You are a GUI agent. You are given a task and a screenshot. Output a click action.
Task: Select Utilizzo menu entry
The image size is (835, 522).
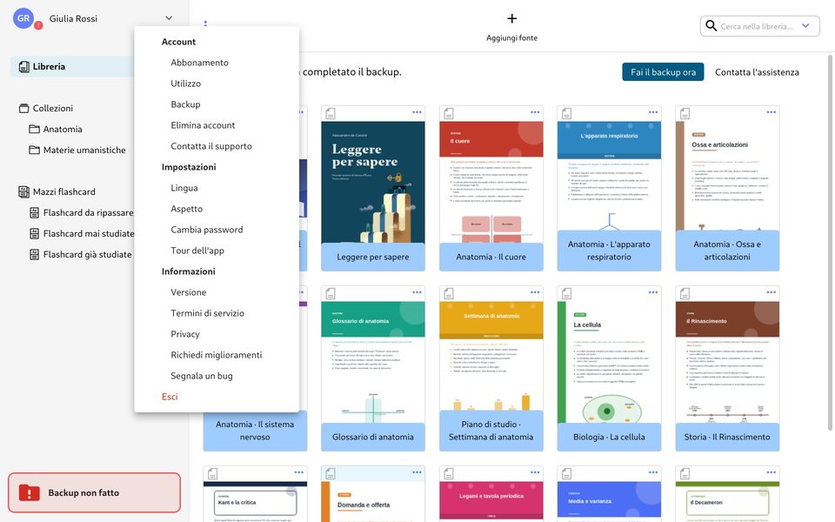[185, 84]
